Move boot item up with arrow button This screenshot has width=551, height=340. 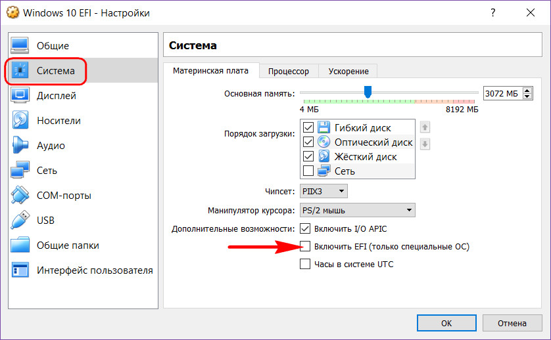tap(425, 127)
